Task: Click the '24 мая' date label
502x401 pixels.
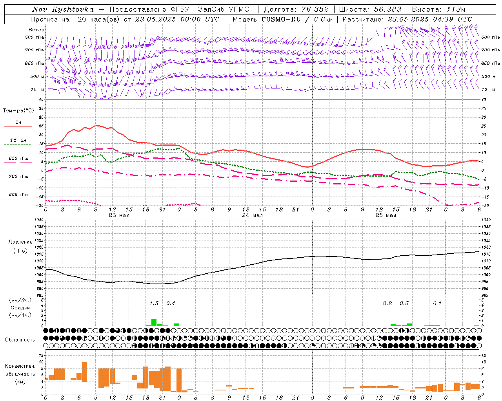Action: point(252,215)
